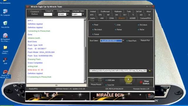Click the flash file path input field
Viewport: 188px width, 106px height.
(118, 71)
